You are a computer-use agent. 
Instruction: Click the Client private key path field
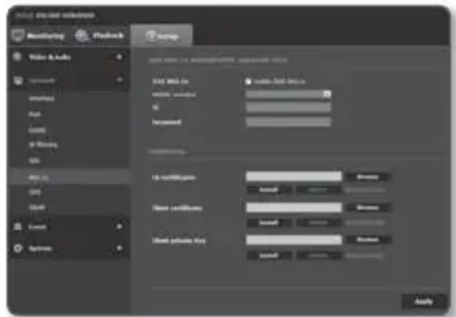coord(294,240)
